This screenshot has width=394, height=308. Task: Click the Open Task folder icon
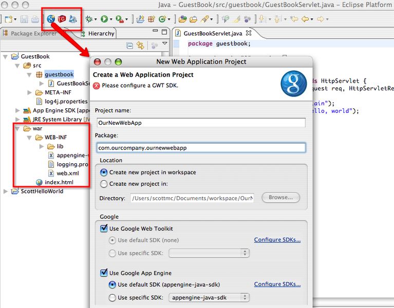[x=194, y=19]
